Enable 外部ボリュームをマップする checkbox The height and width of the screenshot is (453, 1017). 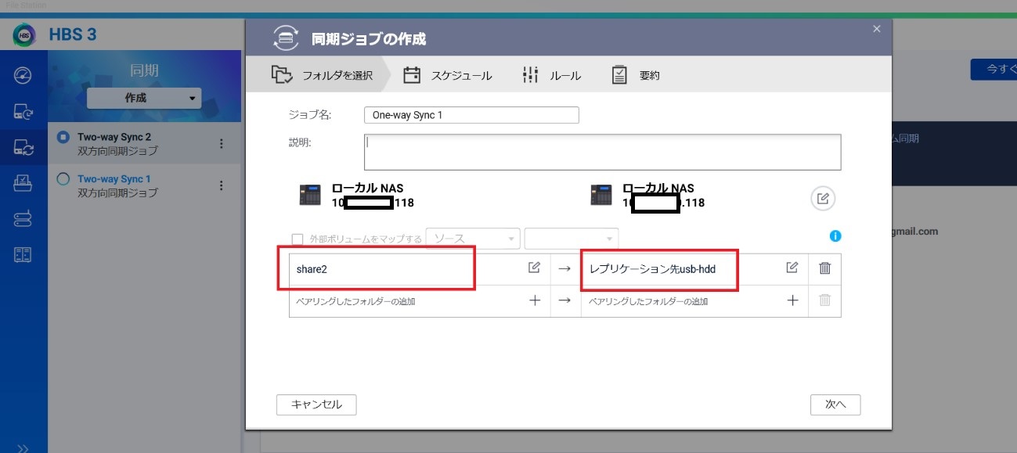pos(298,239)
